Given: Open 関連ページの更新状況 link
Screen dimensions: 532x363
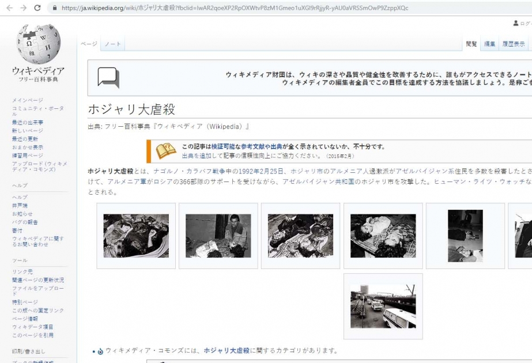Looking at the screenshot, I should tap(38, 280).
